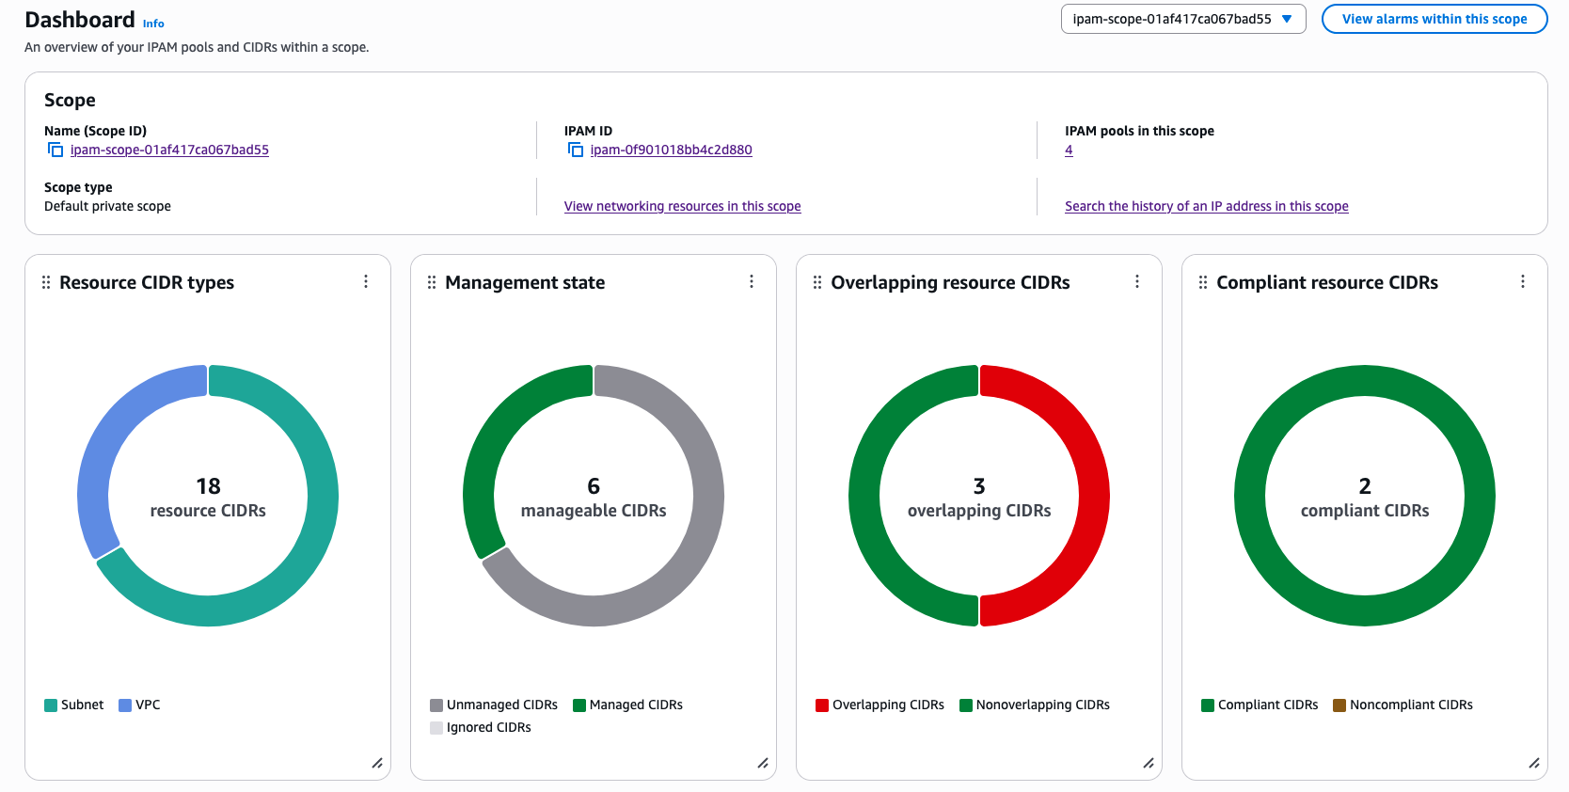Viewport: 1569px width, 792px height.
Task: Click resize handle of Compliant resource CIDRs
Action: pyautogui.click(x=1534, y=763)
